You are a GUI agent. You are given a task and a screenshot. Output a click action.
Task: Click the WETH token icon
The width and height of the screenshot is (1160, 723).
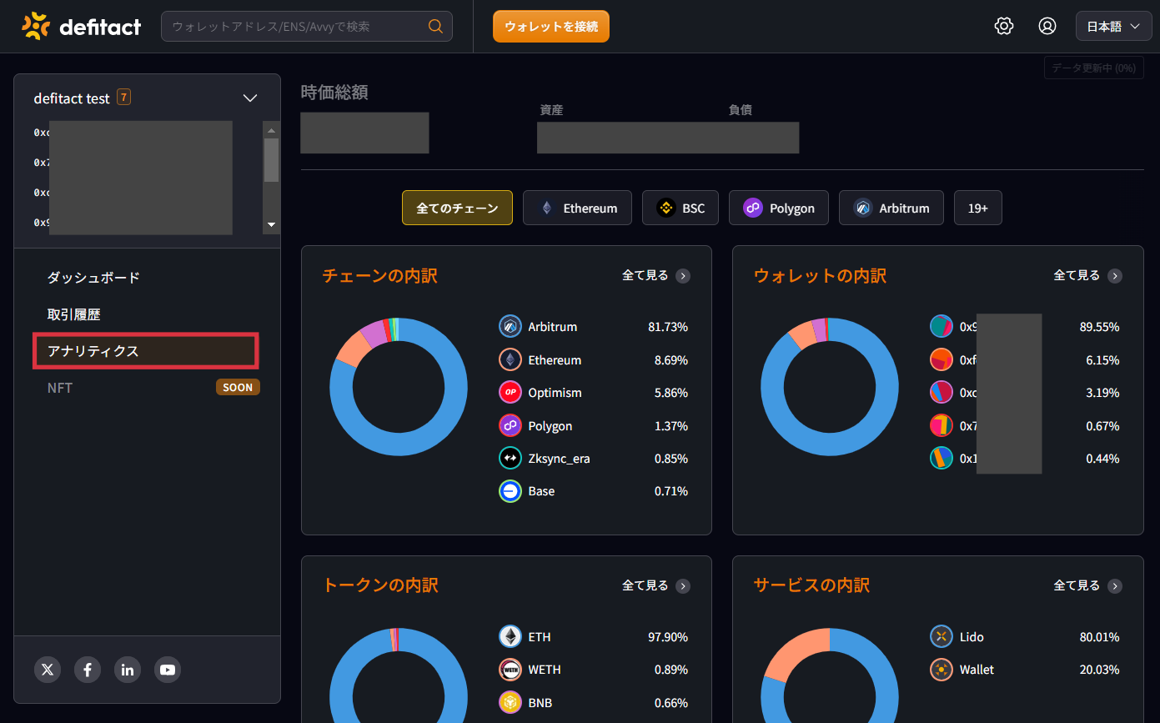pos(510,670)
